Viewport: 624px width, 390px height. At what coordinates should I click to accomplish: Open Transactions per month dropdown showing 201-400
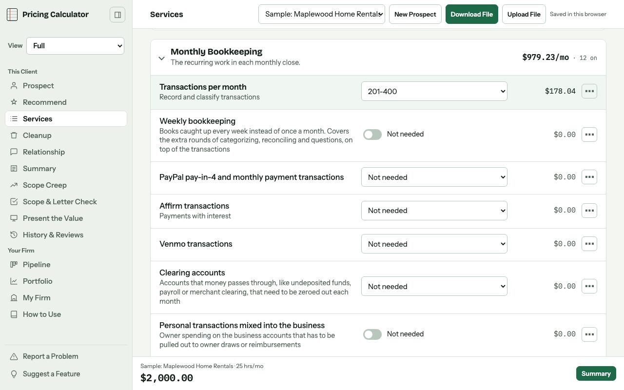(434, 91)
